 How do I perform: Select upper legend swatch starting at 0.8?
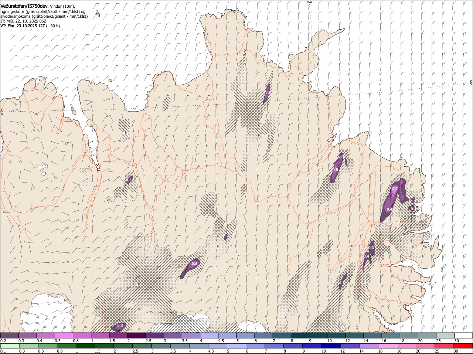[82, 336]
